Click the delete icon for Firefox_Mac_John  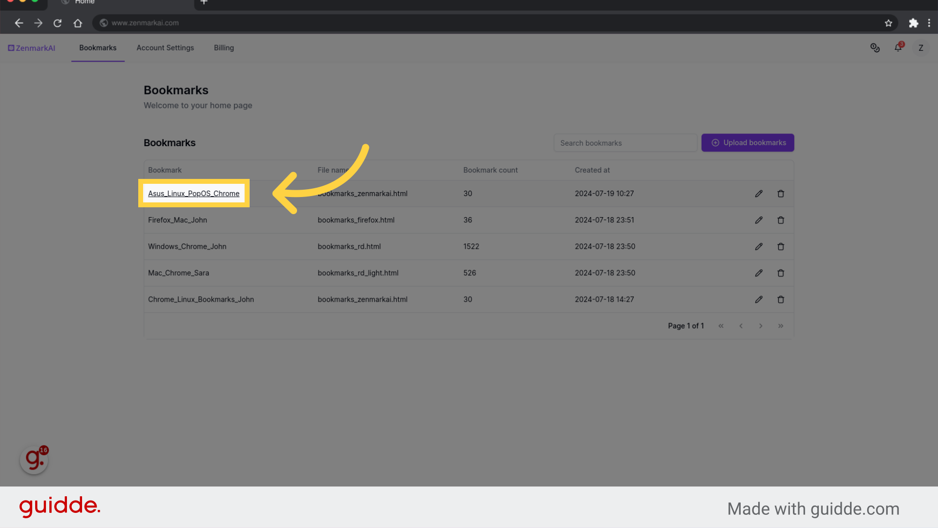tap(781, 220)
